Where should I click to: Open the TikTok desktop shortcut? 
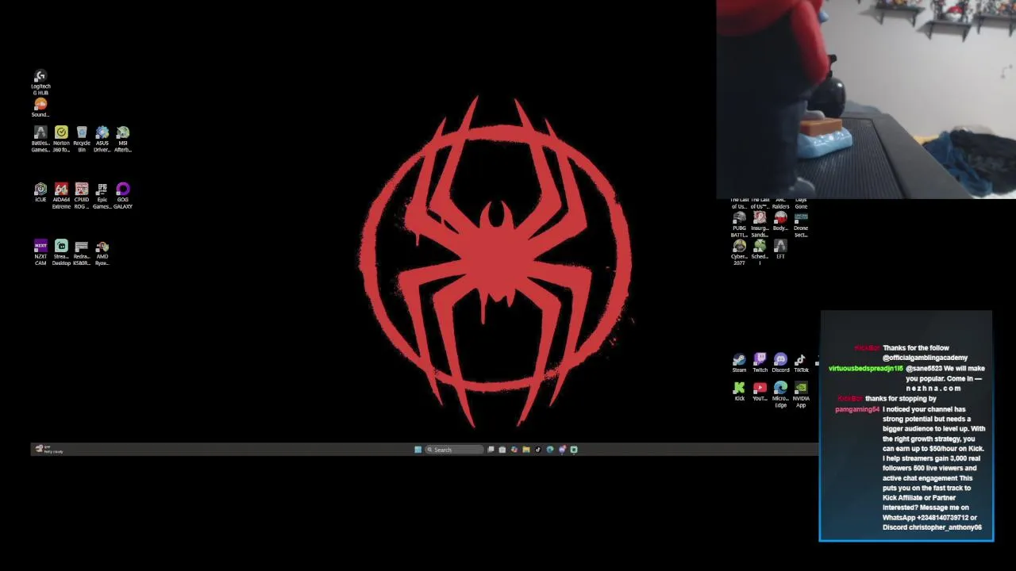[801, 363]
